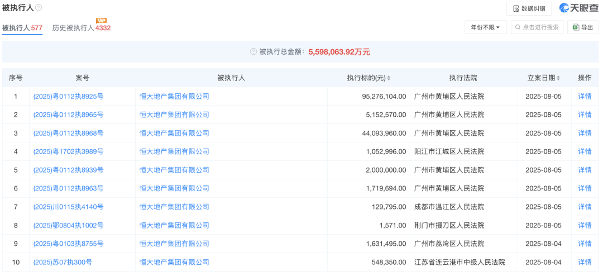Click the VIP badge above 4332

[102, 21]
